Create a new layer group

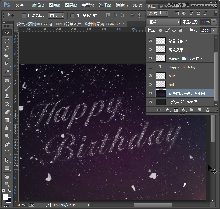pyautogui.click(x=192, y=110)
